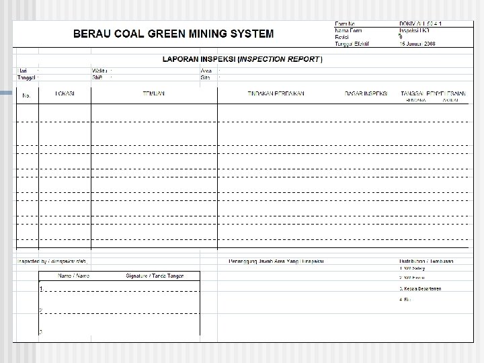The height and width of the screenshot is (363, 484).
Task: Click the form number value beside 'Form No'
Action: (x=420, y=24)
